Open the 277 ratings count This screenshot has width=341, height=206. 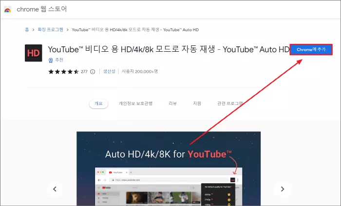(x=84, y=71)
